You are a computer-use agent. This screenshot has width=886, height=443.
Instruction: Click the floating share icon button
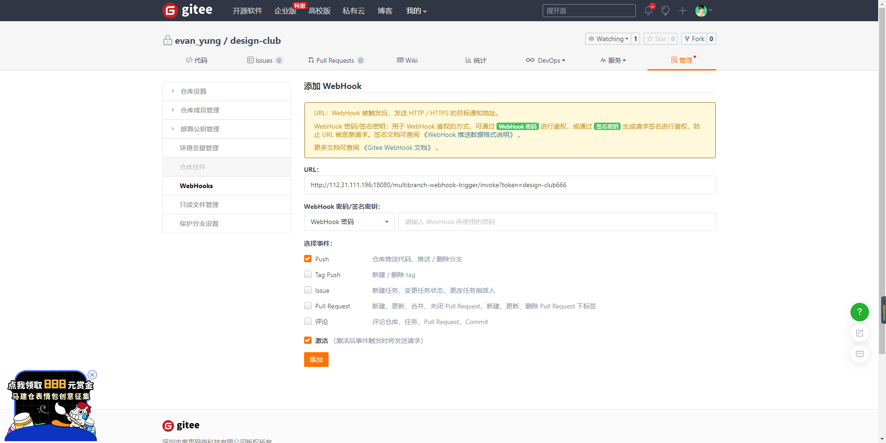pyautogui.click(x=859, y=333)
